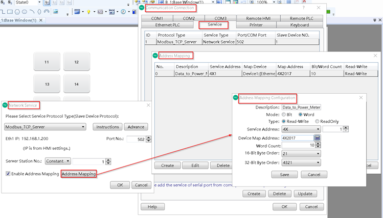The image size is (383, 218).
Task: Expand the 16-Bit Byte Order dropdown
Action: click(301, 153)
